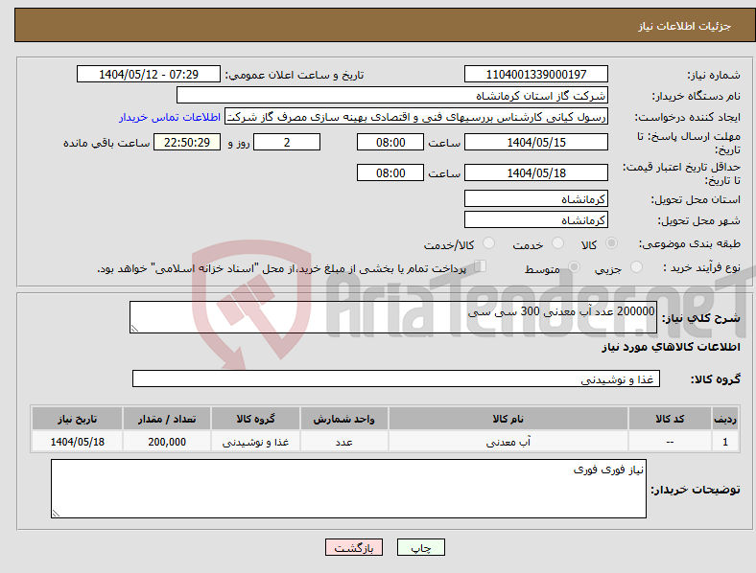Click the table cell date 1404/05/18
The height and width of the screenshot is (573, 756).
[77, 442]
